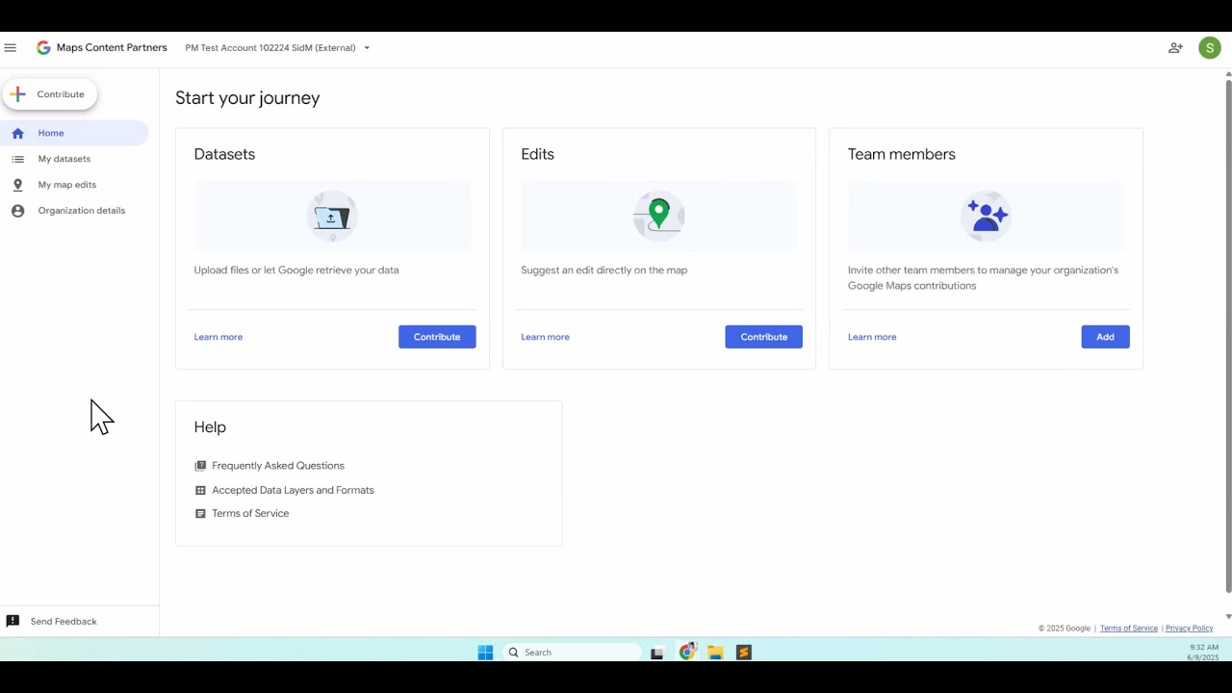Click Learn more in Edits card
The width and height of the screenshot is (1232, 693).
pyautogui.click(x=545, y=337)
